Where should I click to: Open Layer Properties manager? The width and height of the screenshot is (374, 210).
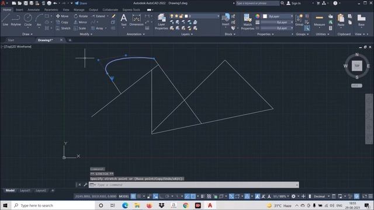coord(161,22)
